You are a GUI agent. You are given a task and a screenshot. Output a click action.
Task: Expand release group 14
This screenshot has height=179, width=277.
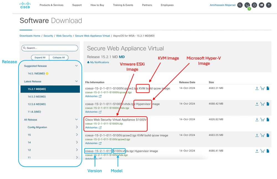(77, 142)
